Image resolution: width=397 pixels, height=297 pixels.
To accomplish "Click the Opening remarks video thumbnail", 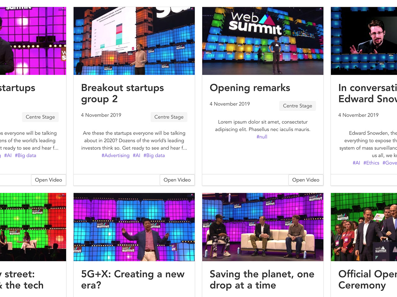I will coord(263,41).
